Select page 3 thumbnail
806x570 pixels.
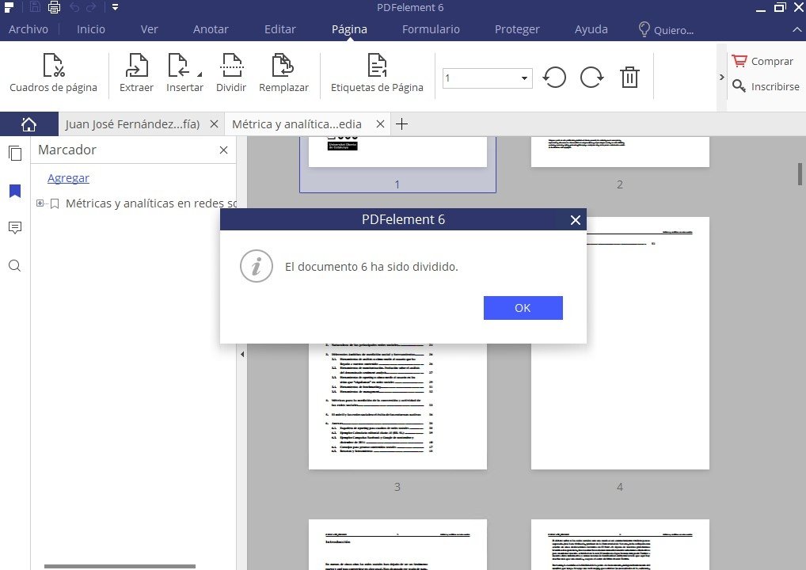[x=397, y=406]
